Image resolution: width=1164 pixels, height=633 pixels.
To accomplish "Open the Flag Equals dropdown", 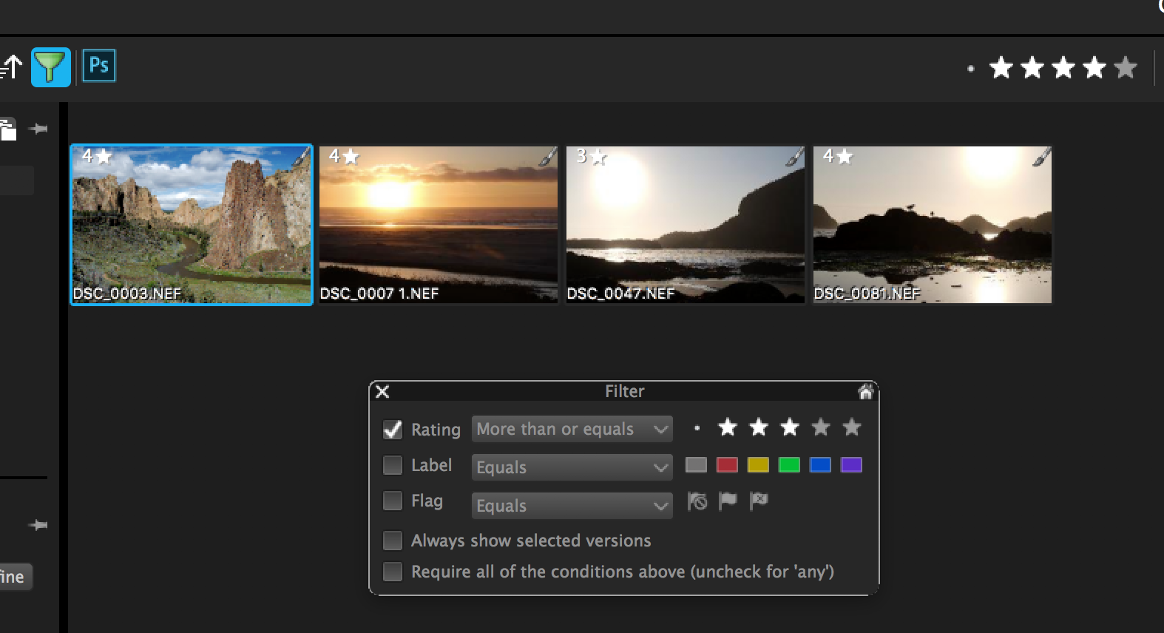I will [572, 506].
